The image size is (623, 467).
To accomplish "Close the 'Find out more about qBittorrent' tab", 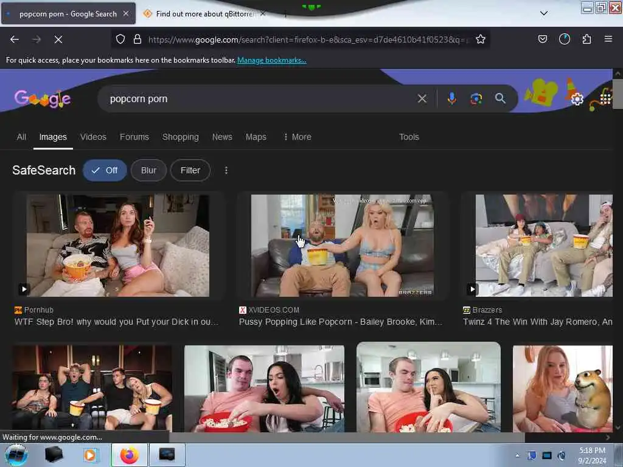I will pyautogui.click(x=263, y=13).
